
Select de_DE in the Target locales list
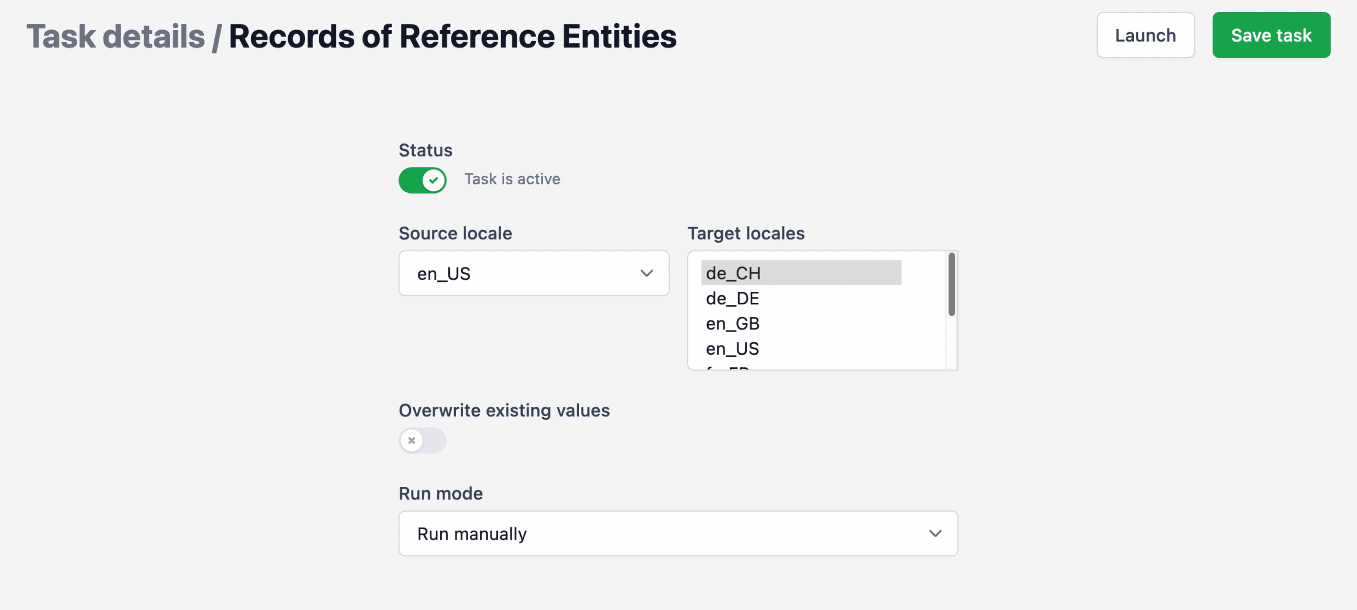732,298
